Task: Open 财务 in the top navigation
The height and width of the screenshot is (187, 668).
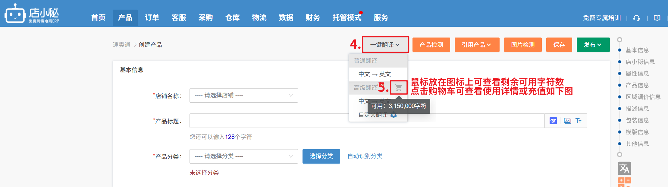Action: point(313,18)
